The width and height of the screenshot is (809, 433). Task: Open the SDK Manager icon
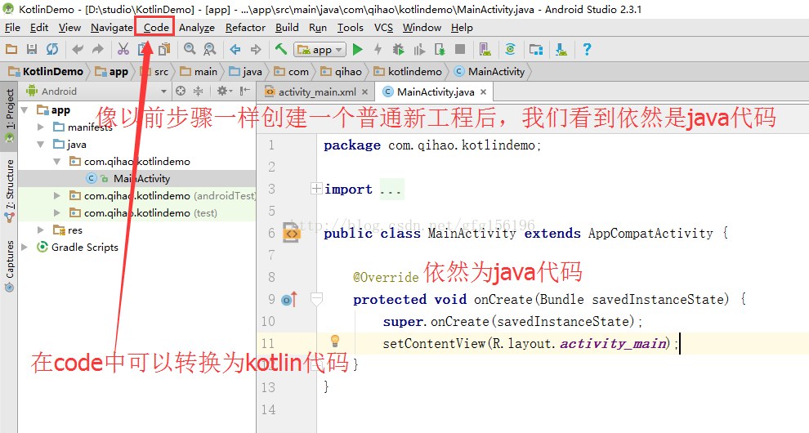(x=561, y=50)
